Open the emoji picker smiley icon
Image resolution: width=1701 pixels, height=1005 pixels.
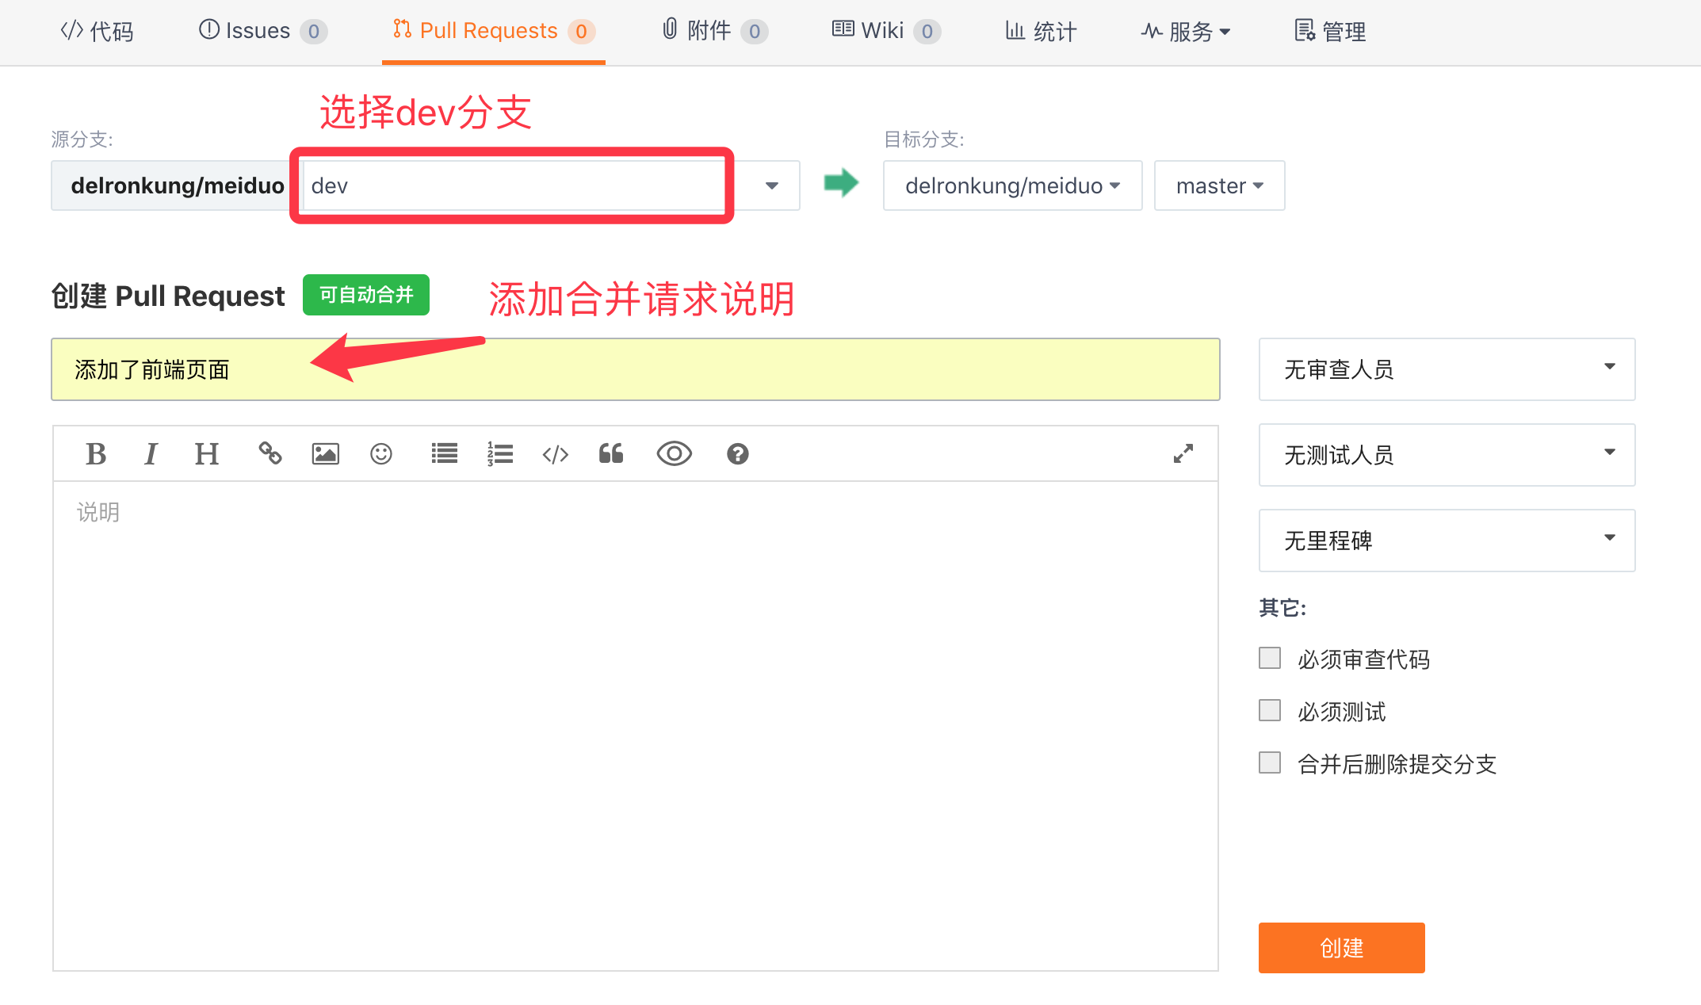click(x=381, y=454)
